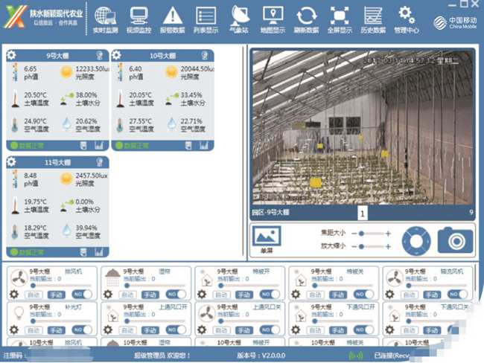The width and height of the screenshot is (484, 363).
Task: Open the management center (管理中心) gears icon
Action: pyautogui.click(x=407, y=15)
